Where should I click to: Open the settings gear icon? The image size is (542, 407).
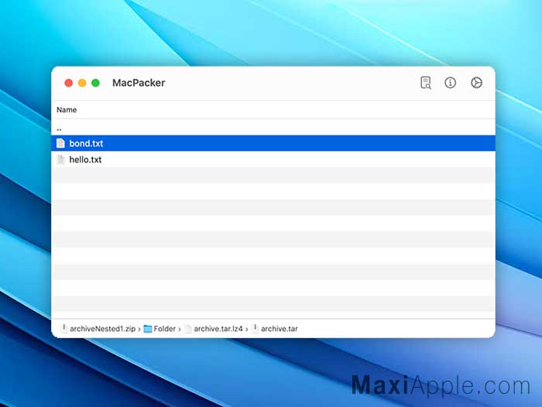click(476, 83)
